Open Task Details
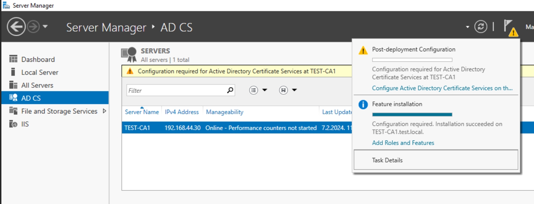This screenshot has width=534, height=204. click(x=436, y=160)
